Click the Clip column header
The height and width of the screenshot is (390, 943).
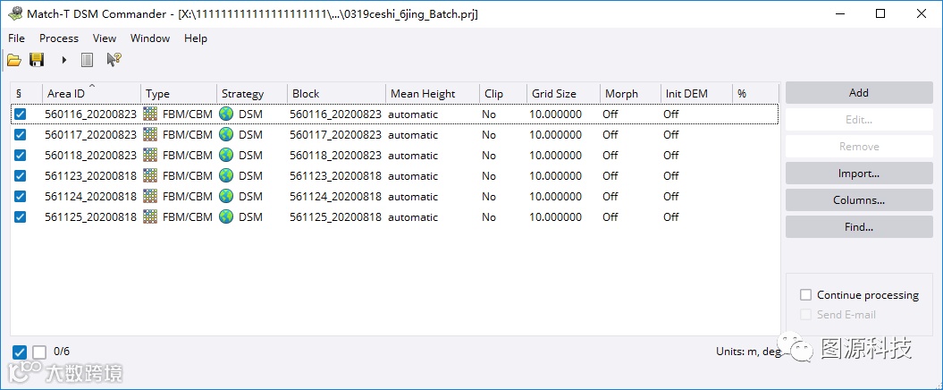503,93
